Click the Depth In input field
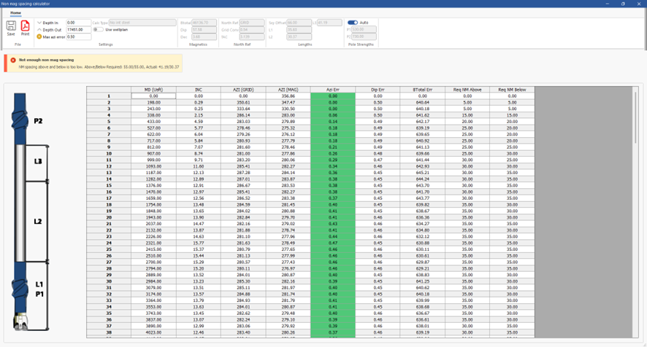Image resolution: width=647 pixels, height=347 pixels. point(78,23)
